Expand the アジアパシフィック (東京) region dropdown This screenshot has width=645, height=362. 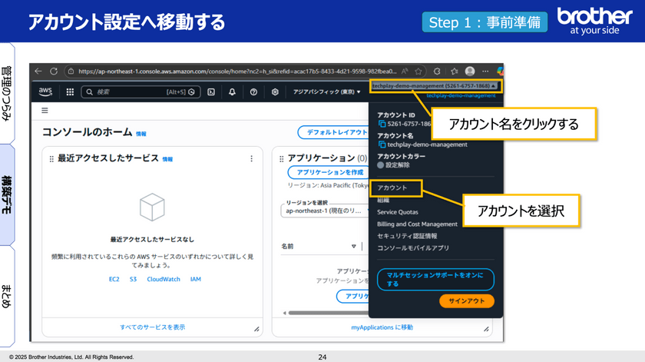pos(326,91)
